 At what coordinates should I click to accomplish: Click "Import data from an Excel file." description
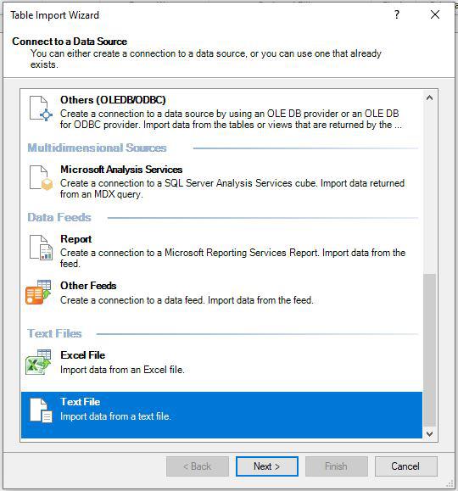[122, 370]
